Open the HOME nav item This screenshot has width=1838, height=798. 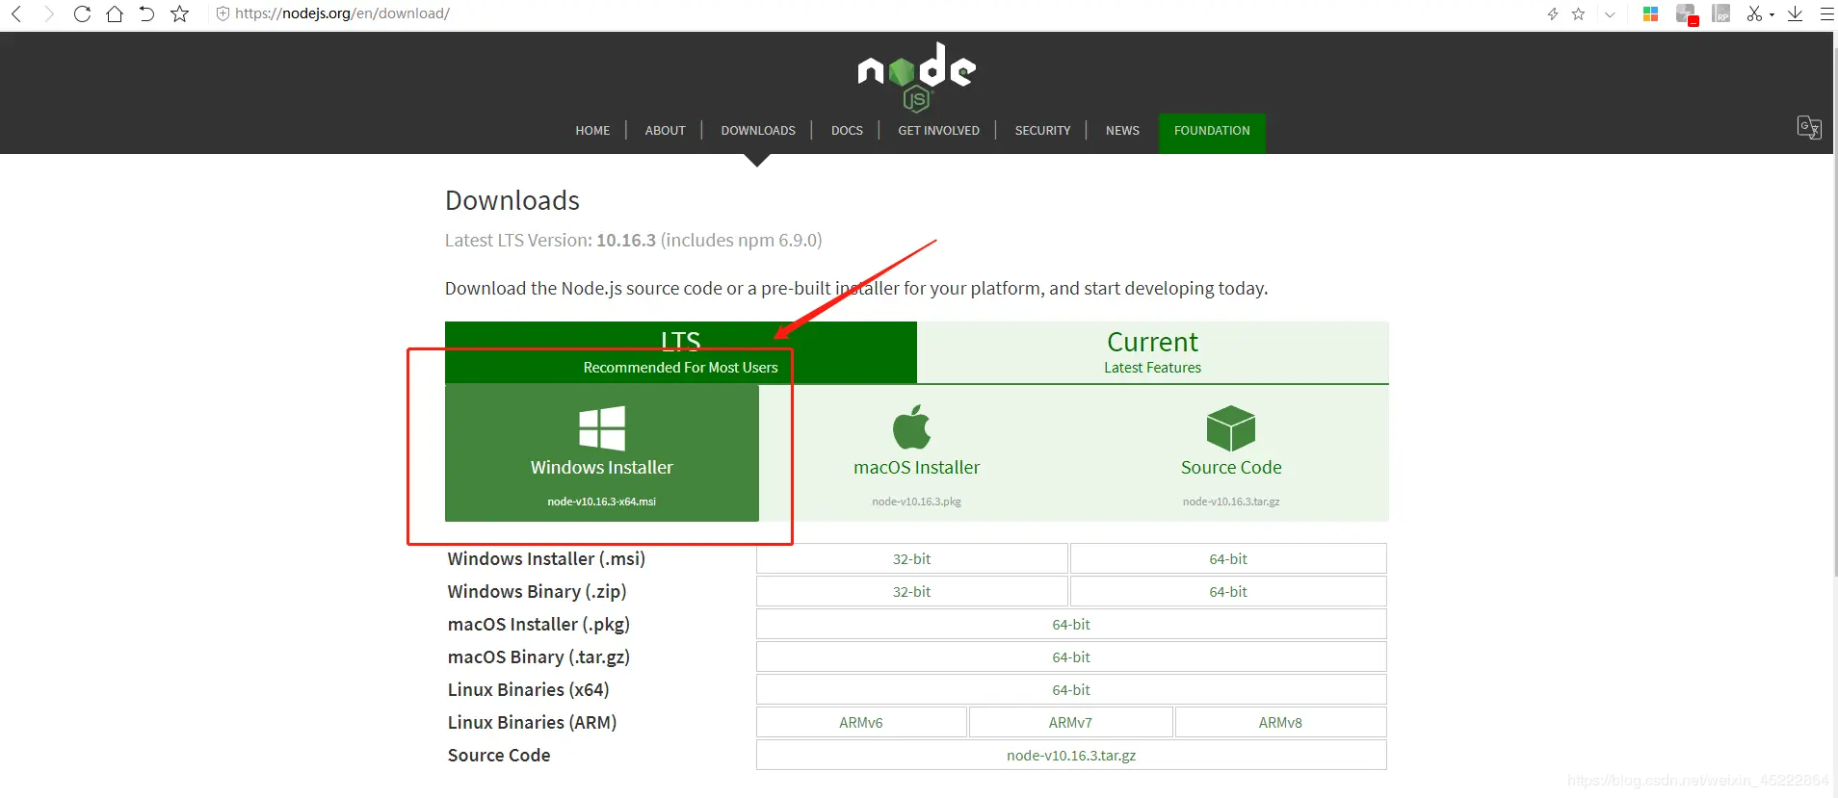click(592, 131)
